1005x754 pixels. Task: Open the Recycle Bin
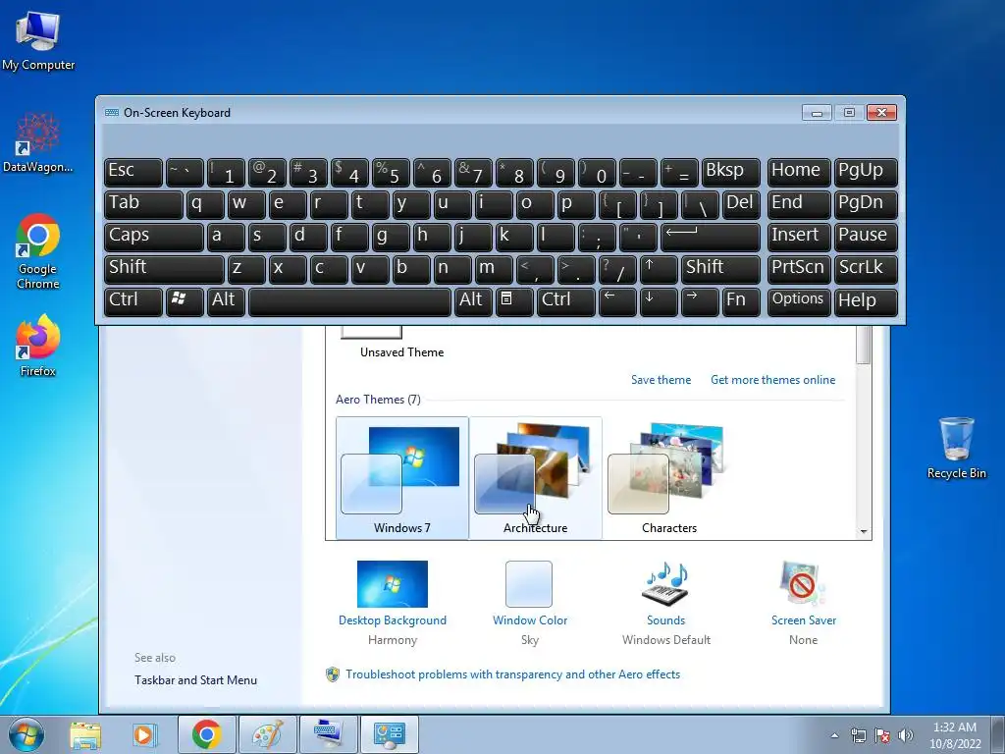click(956, 448)
